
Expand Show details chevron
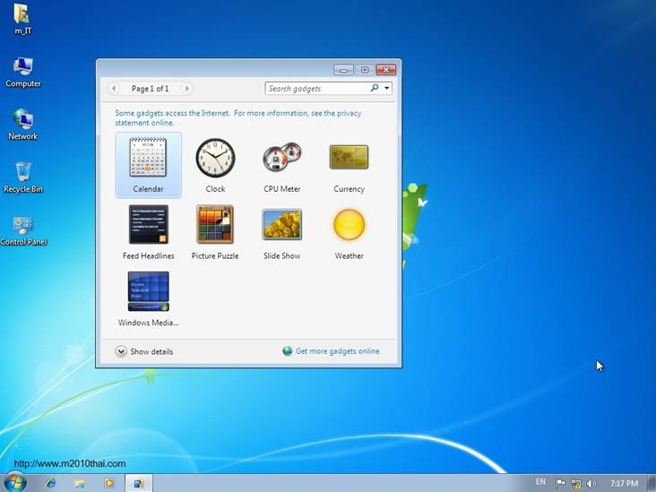121,351
